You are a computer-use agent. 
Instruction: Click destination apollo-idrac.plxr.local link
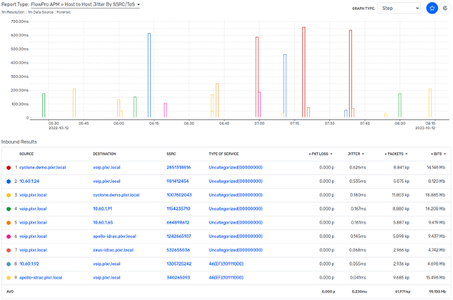115,236
